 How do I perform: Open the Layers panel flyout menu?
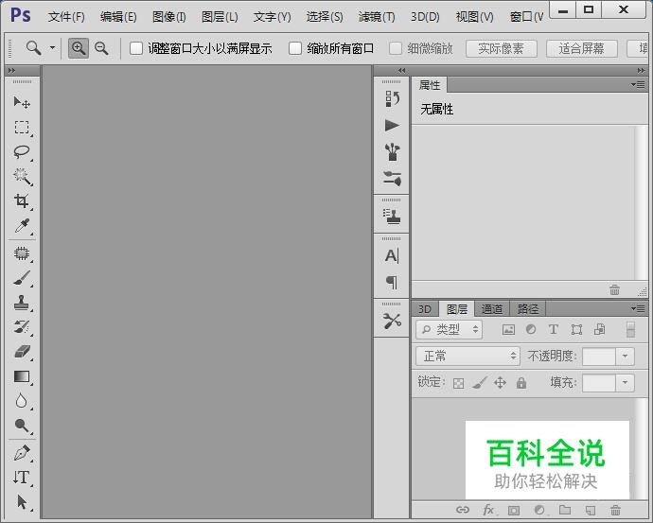coord(638,308)
